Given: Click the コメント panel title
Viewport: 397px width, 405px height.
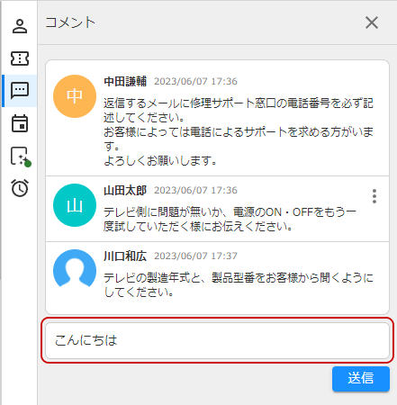Looking at the screenshot, I should (x=70, y=22).
